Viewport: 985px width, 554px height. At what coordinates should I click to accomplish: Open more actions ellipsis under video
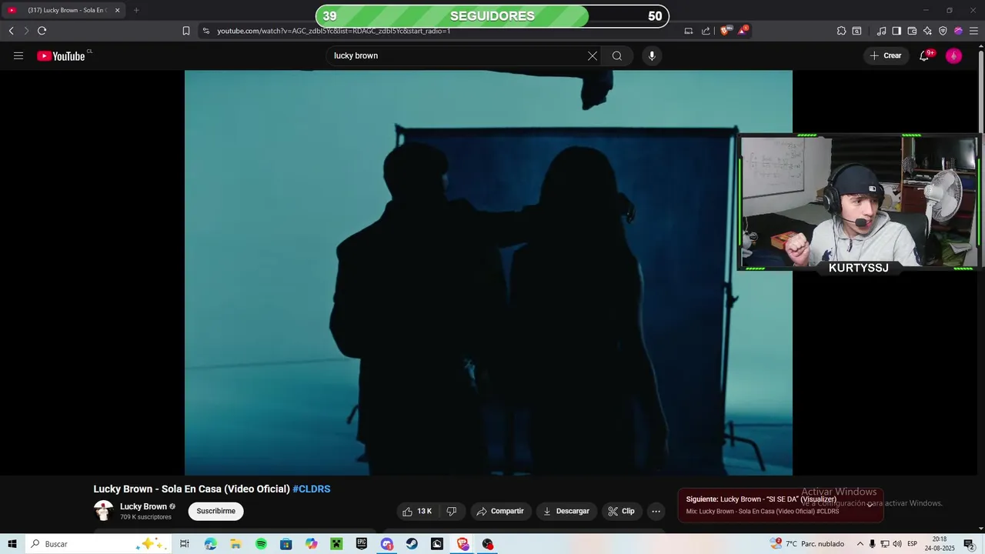pos(656,511)
